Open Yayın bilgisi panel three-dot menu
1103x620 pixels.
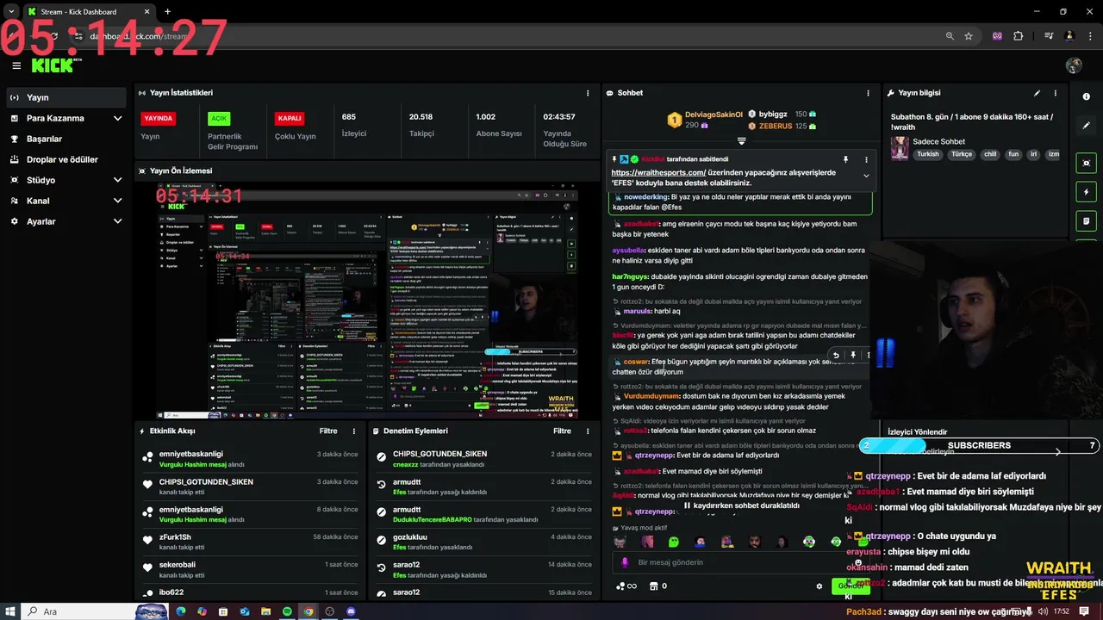pos(1055,93)
